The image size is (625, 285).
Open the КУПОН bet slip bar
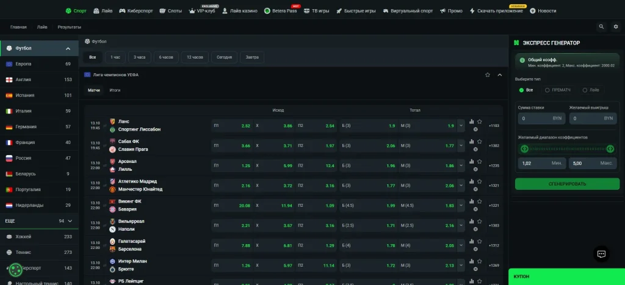pos(567,276)
